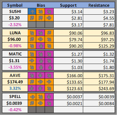
Task: Select the orange down-right arrow in the -3.55% row
Action: (32, 67)
